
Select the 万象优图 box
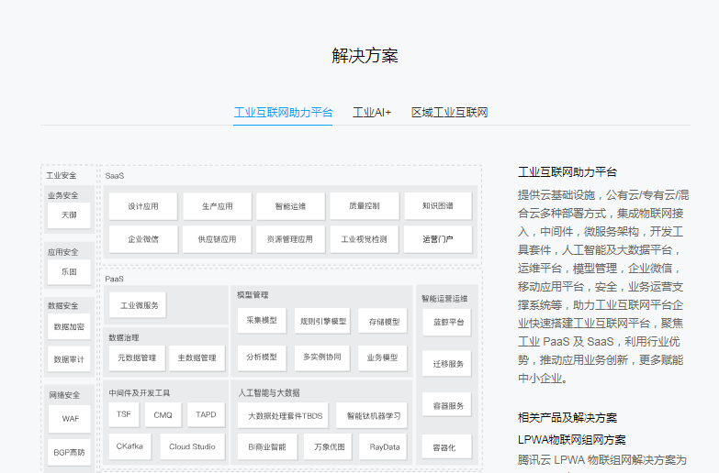(x=328, y=447)
